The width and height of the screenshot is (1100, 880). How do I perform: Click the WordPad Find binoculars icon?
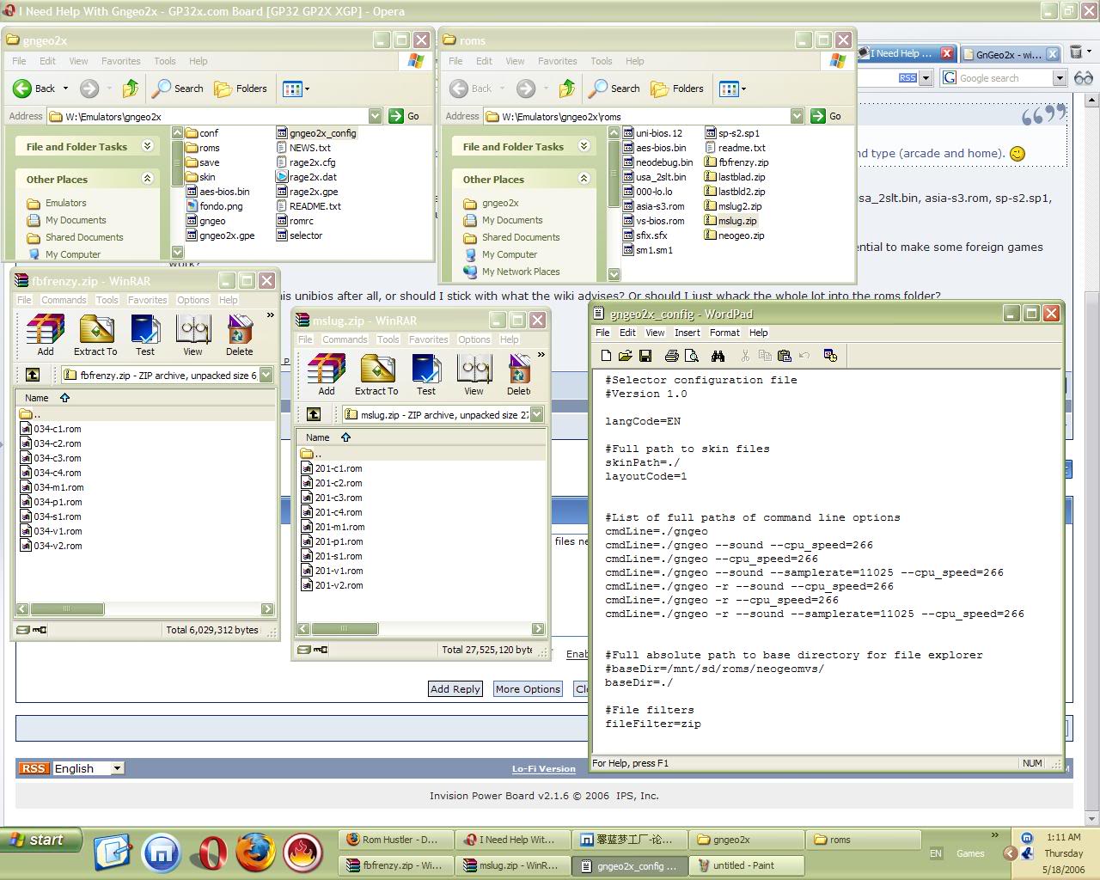[x=718, y=356]
